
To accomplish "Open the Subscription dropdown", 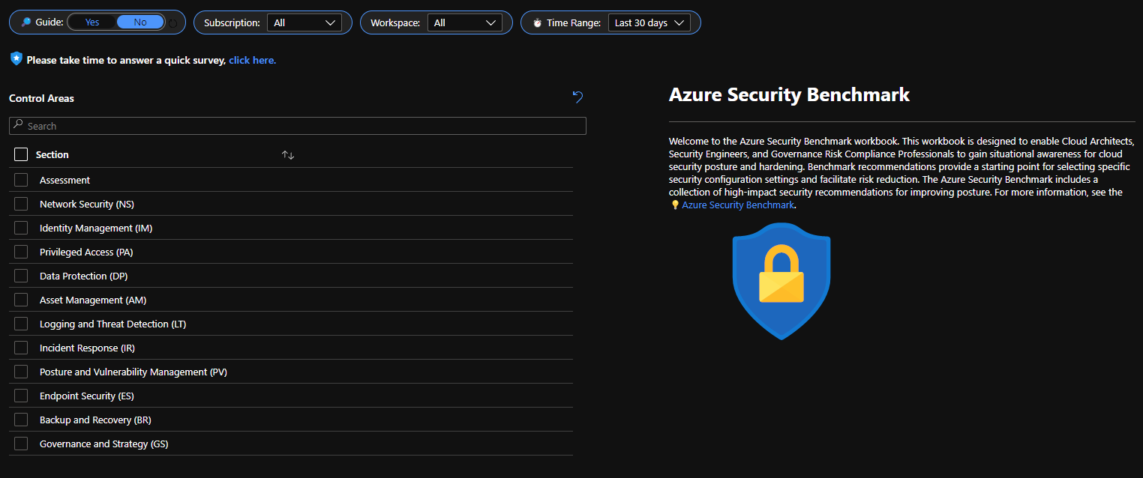I will click(304, 22).
